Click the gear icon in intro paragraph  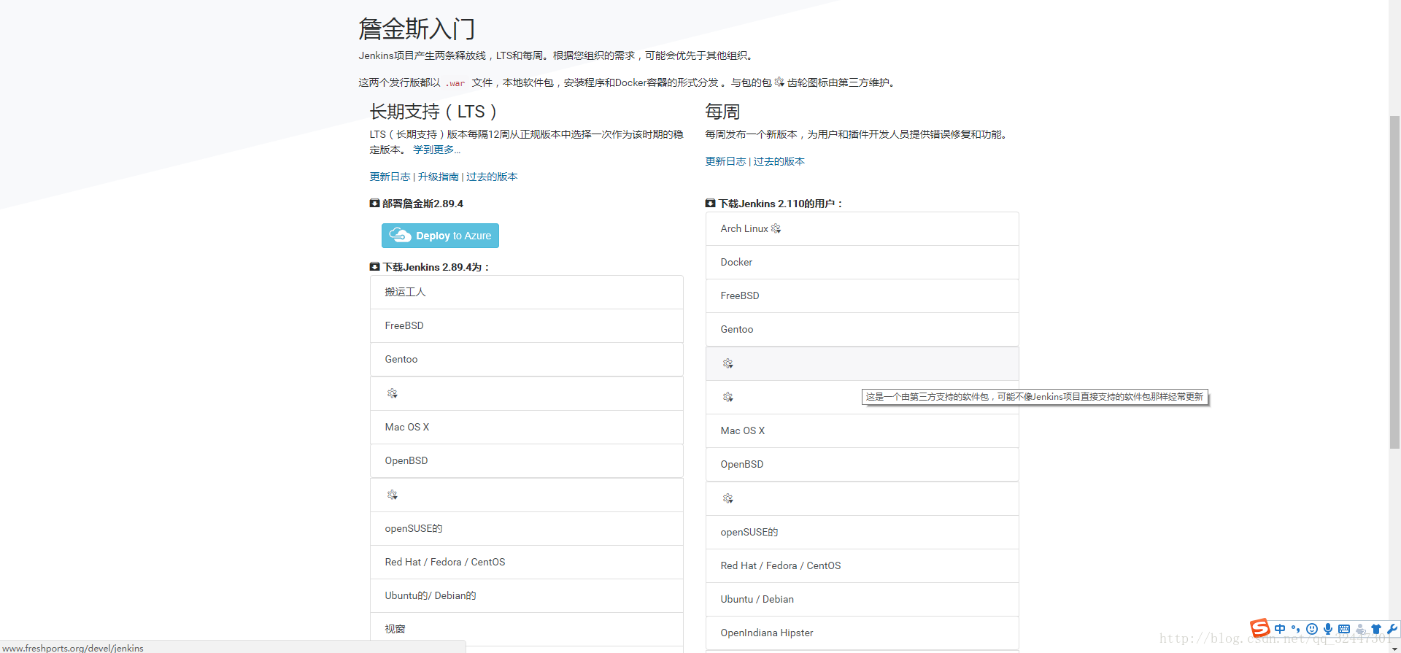pos(779,82)
